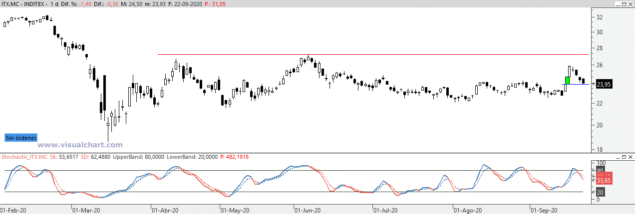Click the 'SK: 53,6517' reading
Screen dimensions: 635x214
pos(65,157)
